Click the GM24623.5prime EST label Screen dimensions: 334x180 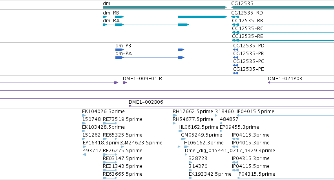click(x=142, y=143)
